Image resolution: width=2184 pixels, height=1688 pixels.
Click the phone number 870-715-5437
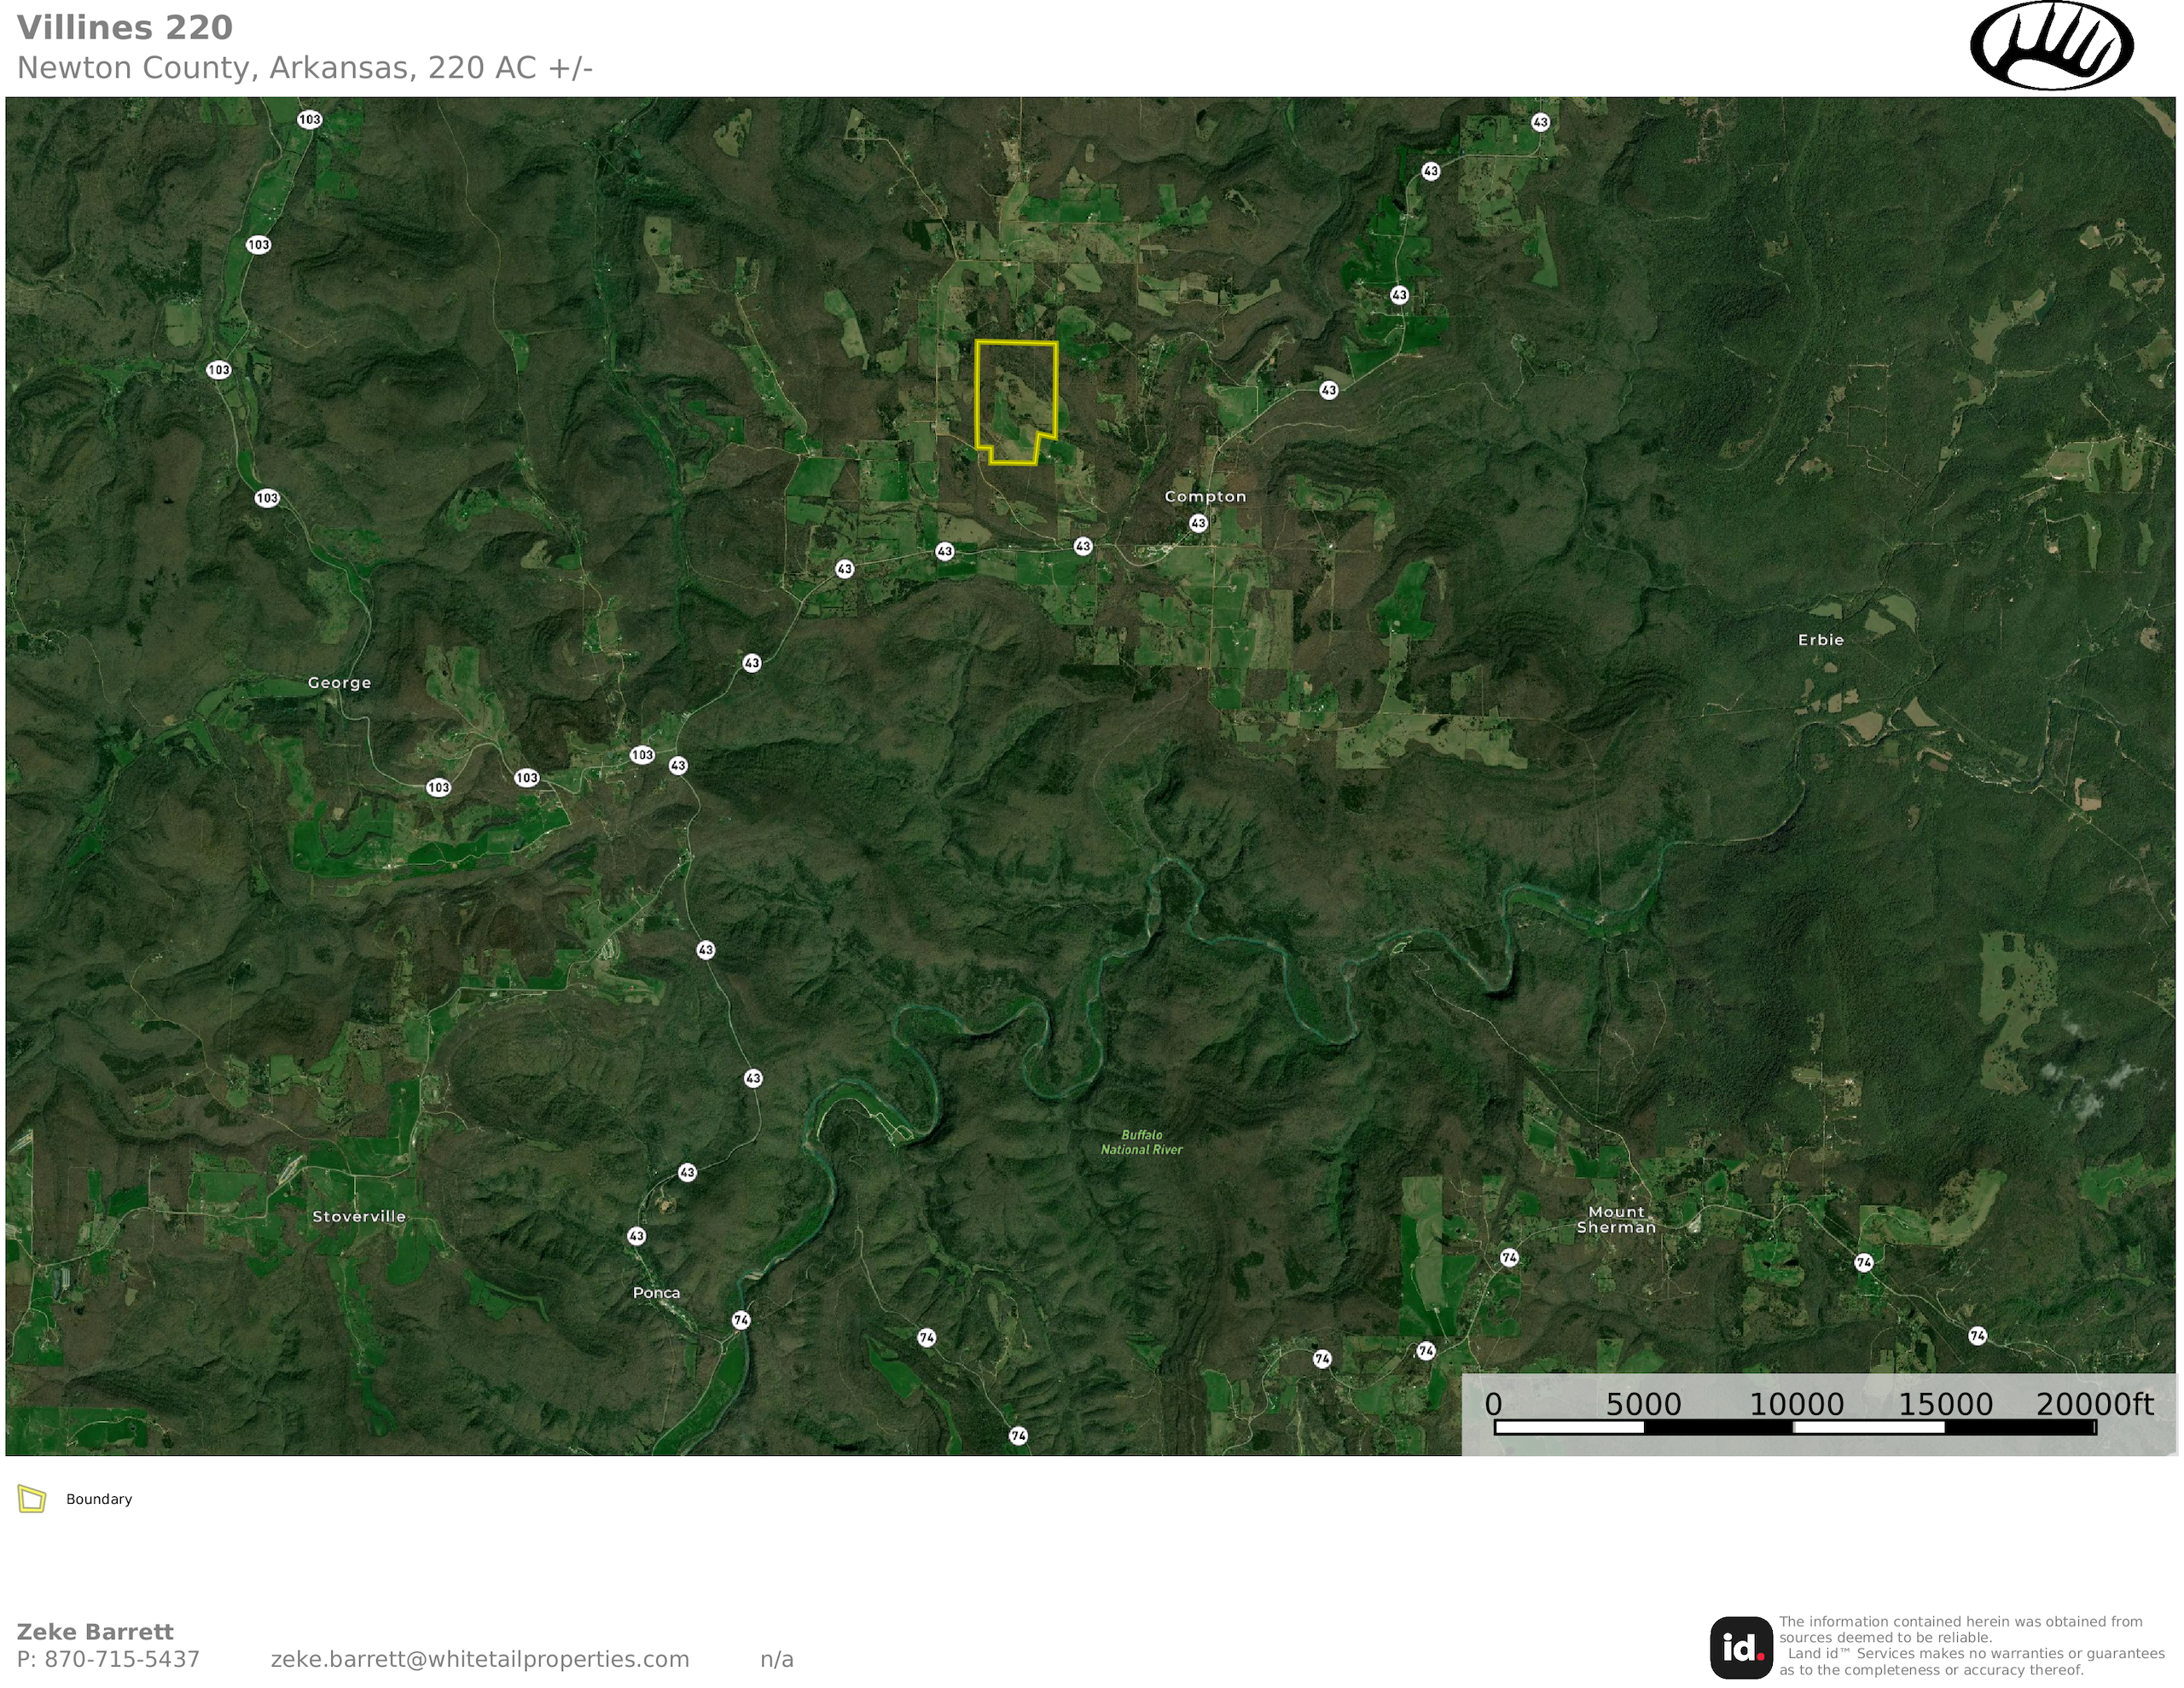108,1660
